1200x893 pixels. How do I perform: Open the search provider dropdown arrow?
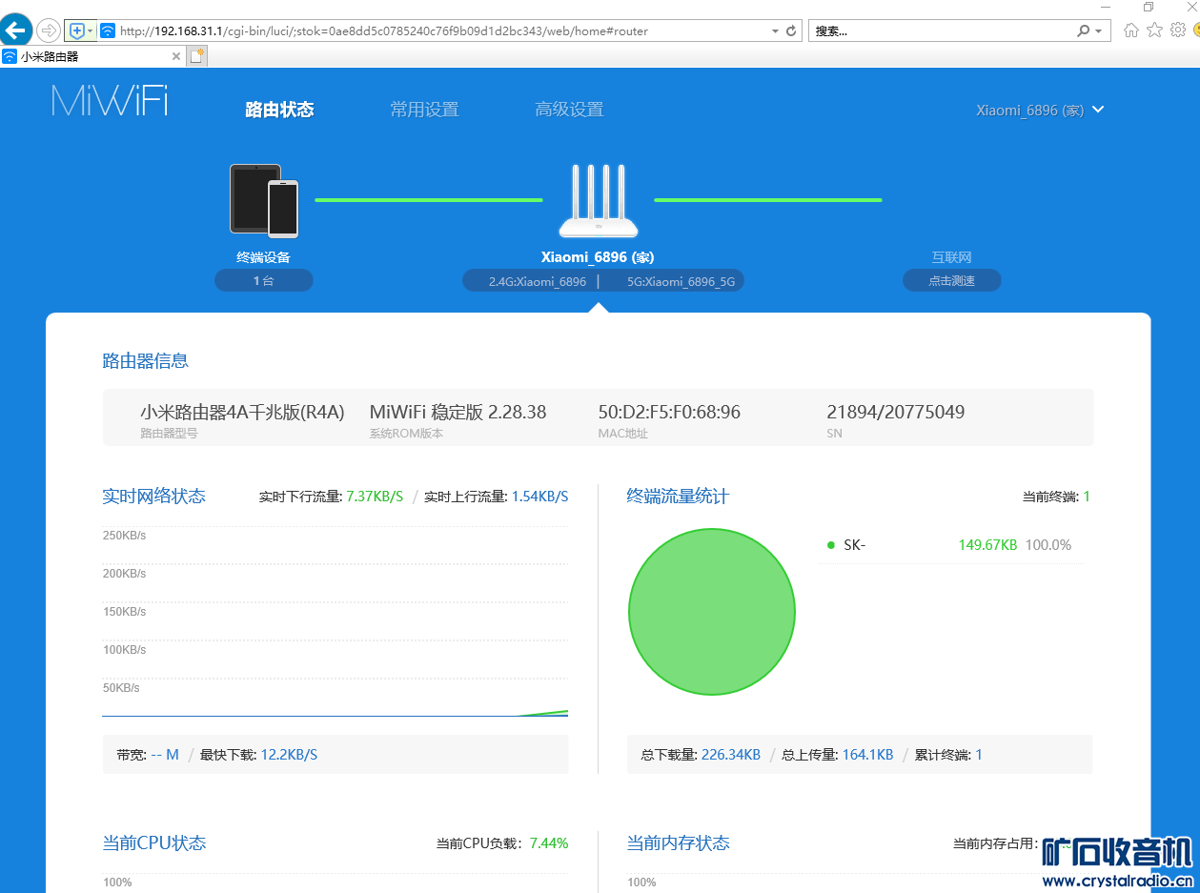pyautogui.click(x=1098, y=30)
